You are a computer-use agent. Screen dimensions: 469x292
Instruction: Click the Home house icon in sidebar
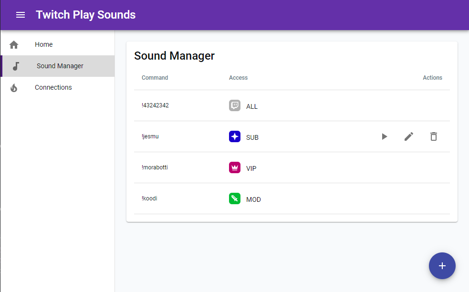coord(14,45)
